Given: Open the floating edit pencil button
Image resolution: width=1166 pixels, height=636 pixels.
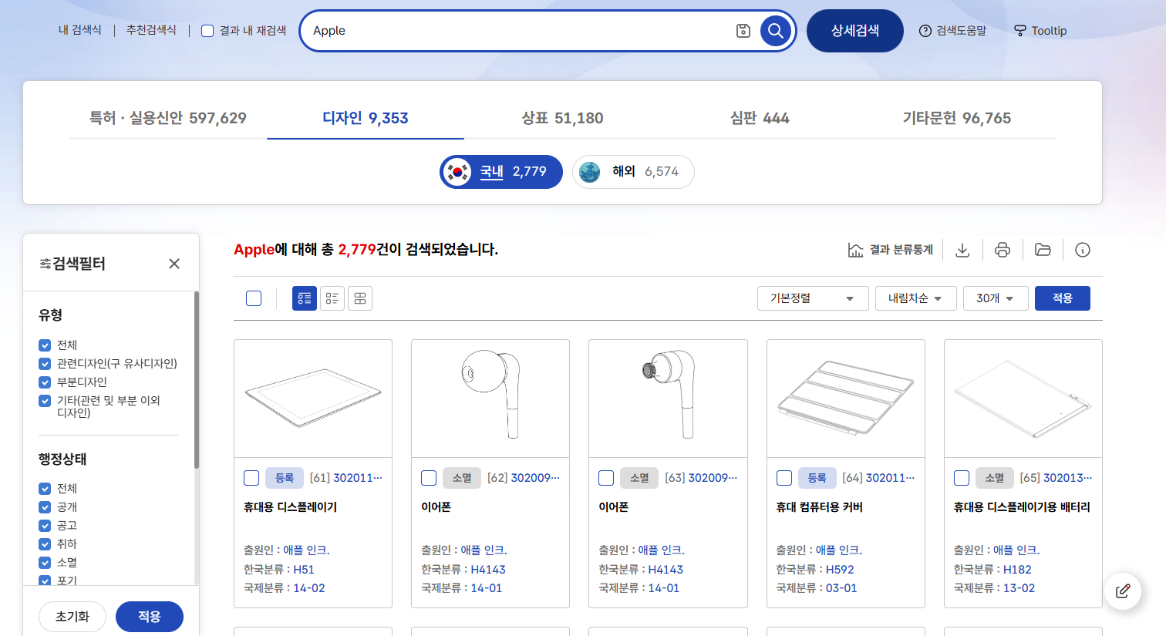Looking at the screenshot, I should (1123, 591).
